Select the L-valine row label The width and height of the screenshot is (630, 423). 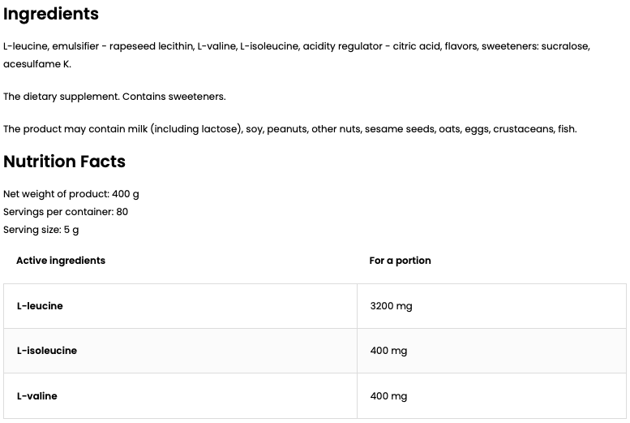(37, 396)
